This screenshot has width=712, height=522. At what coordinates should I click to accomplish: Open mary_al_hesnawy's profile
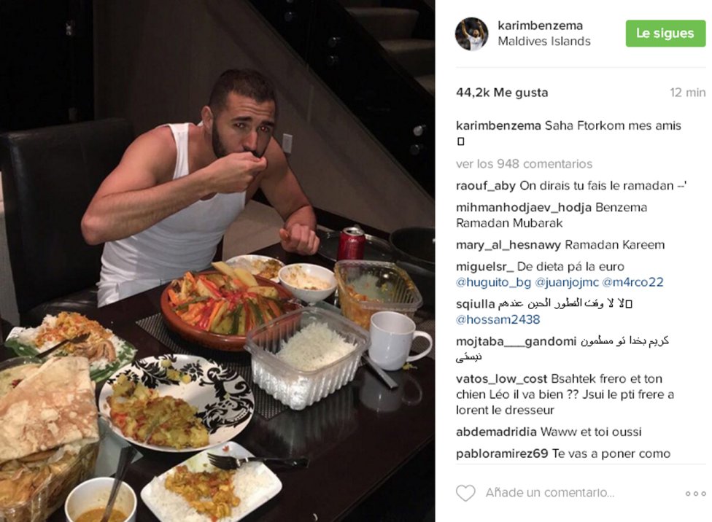click(x=508, y=245)
